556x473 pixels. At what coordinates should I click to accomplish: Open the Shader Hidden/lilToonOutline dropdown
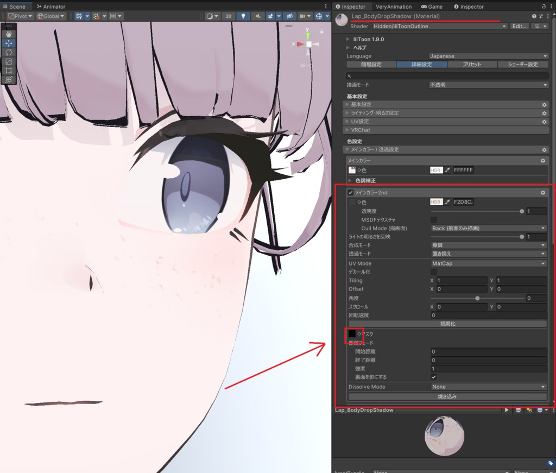440,26
